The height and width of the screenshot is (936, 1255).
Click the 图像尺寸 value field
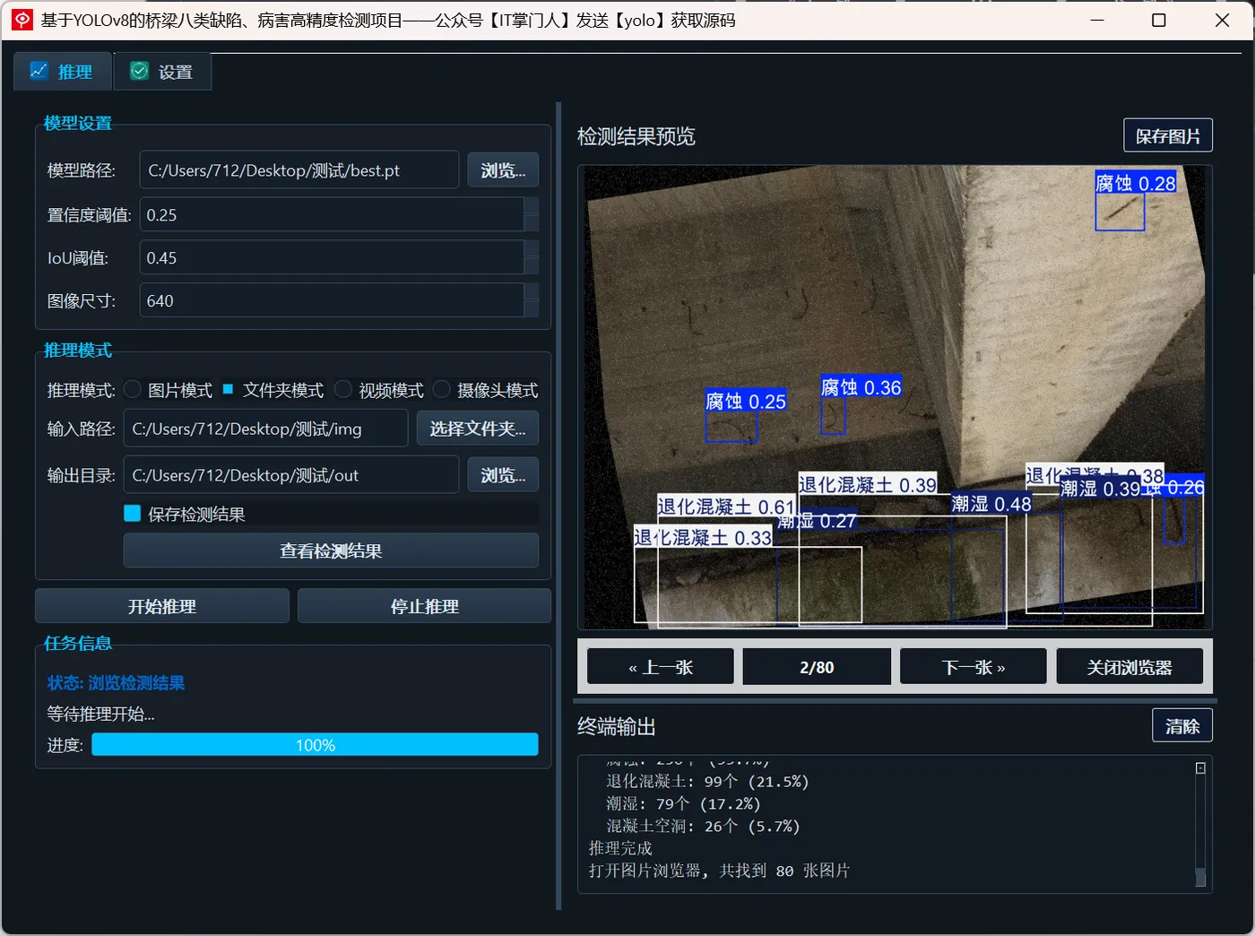tap(332, 300)
